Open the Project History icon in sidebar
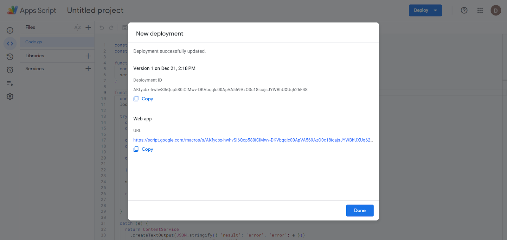 pyautogui.click(x=10, y=57)
